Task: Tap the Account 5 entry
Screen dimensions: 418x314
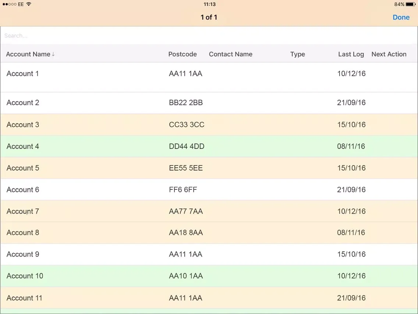Action: click(x=23, y=168)
